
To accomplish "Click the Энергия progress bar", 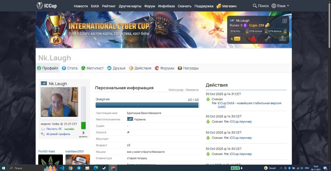I will coord(147,105).
